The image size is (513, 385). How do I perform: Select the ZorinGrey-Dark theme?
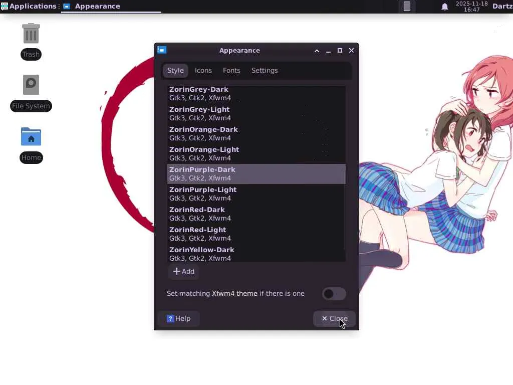(x=256, y=94)
